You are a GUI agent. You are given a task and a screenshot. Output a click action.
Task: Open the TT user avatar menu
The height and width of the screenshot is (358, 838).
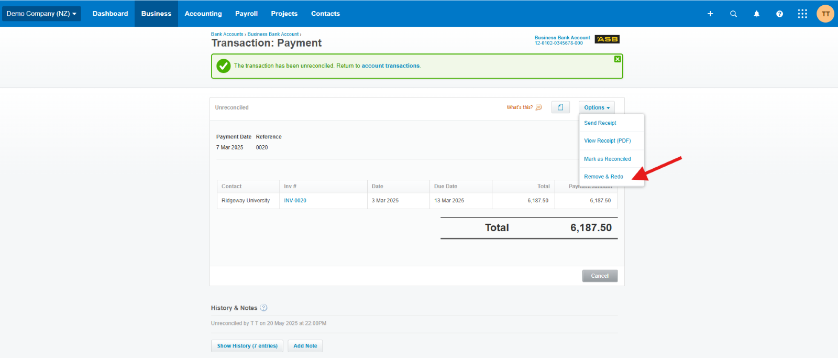coord(825,14)
